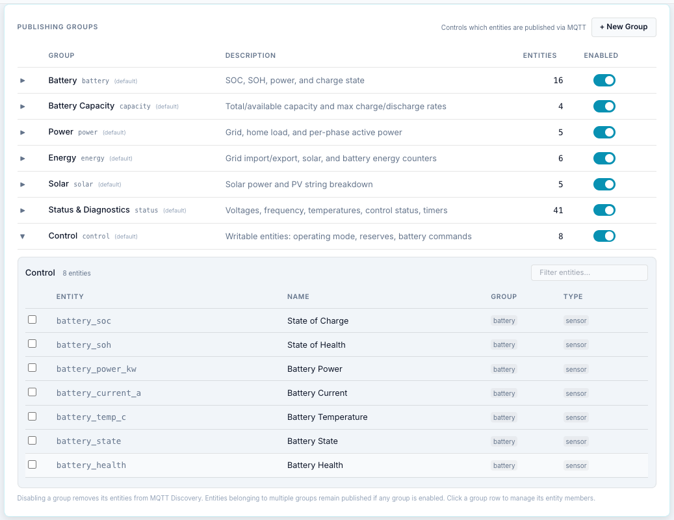Click the battery_power_kw entity ID

pos(96,369)
